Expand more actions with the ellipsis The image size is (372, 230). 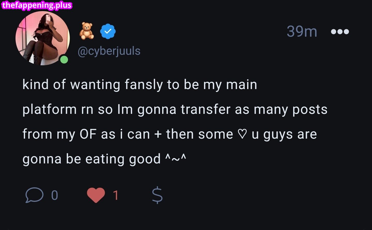pos(340,31)
